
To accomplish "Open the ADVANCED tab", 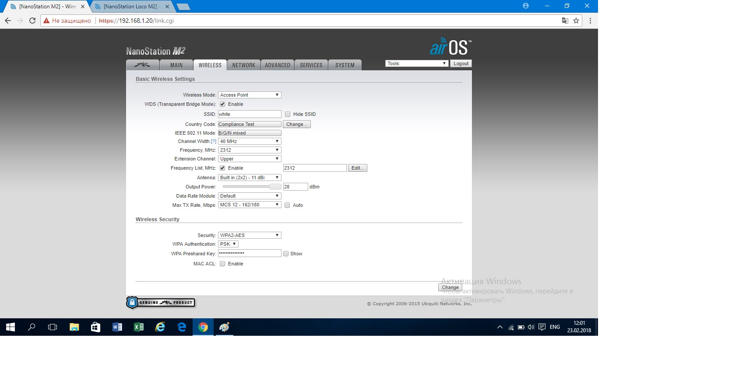I will [278, 65].
